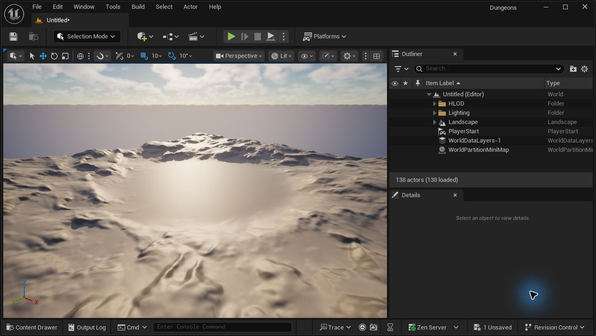Open the rotation snap 10° dropdown

[185, 56]
